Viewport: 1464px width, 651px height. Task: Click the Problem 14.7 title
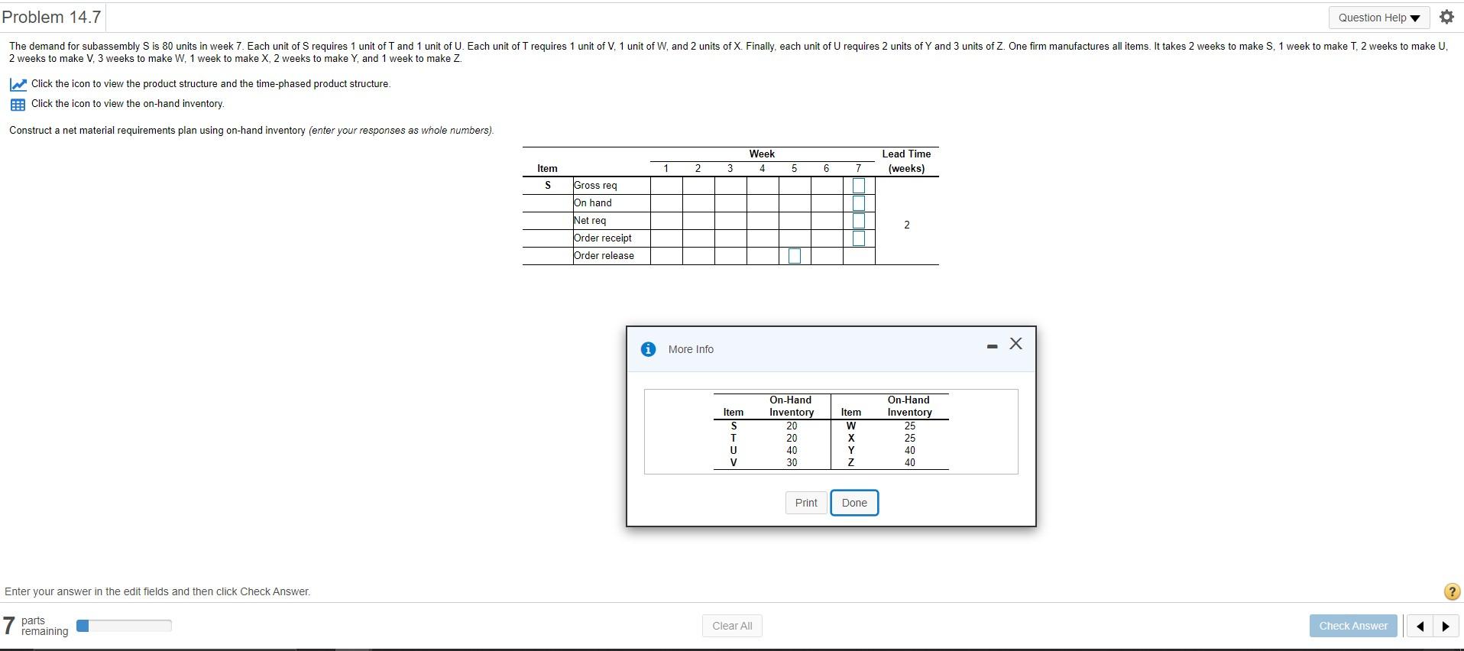pyautogui.click(x=51, y=17)
